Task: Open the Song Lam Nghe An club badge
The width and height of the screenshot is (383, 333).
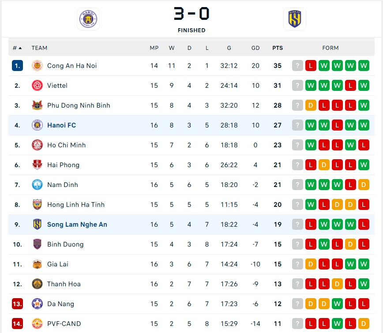Action: [x=38, y=224]
